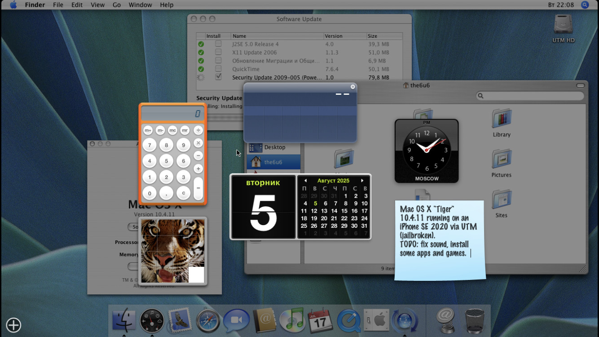This screenshot has height=337, width=599.
Task: Open Address Book in the Dock
Action: click(264, 320)
